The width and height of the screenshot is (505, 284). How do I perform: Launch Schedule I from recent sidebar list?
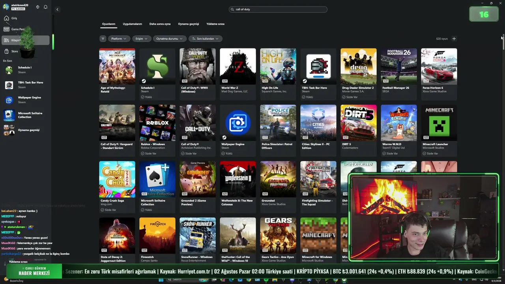[x=26, y=70]
